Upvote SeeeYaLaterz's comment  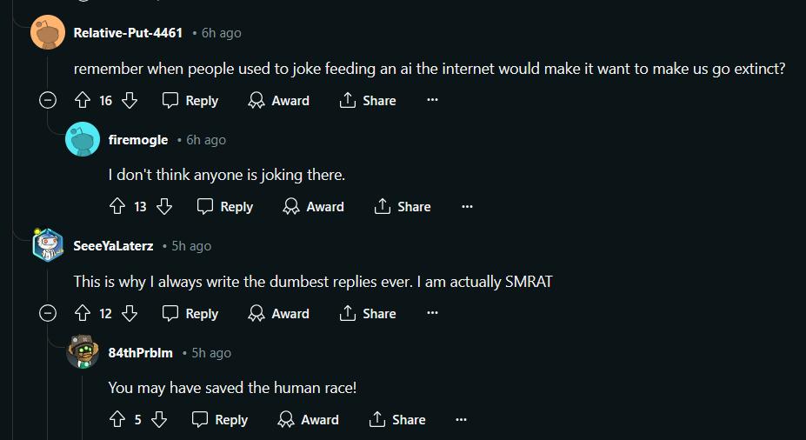tap(83, 313)
